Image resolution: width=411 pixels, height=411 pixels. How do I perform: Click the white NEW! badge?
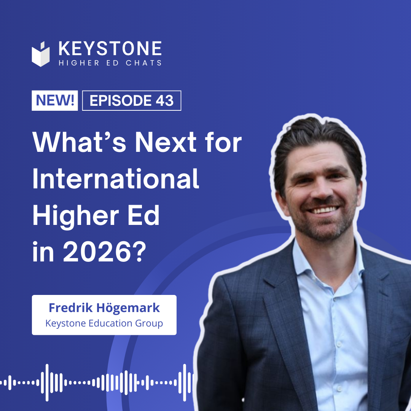coord(54,100)
